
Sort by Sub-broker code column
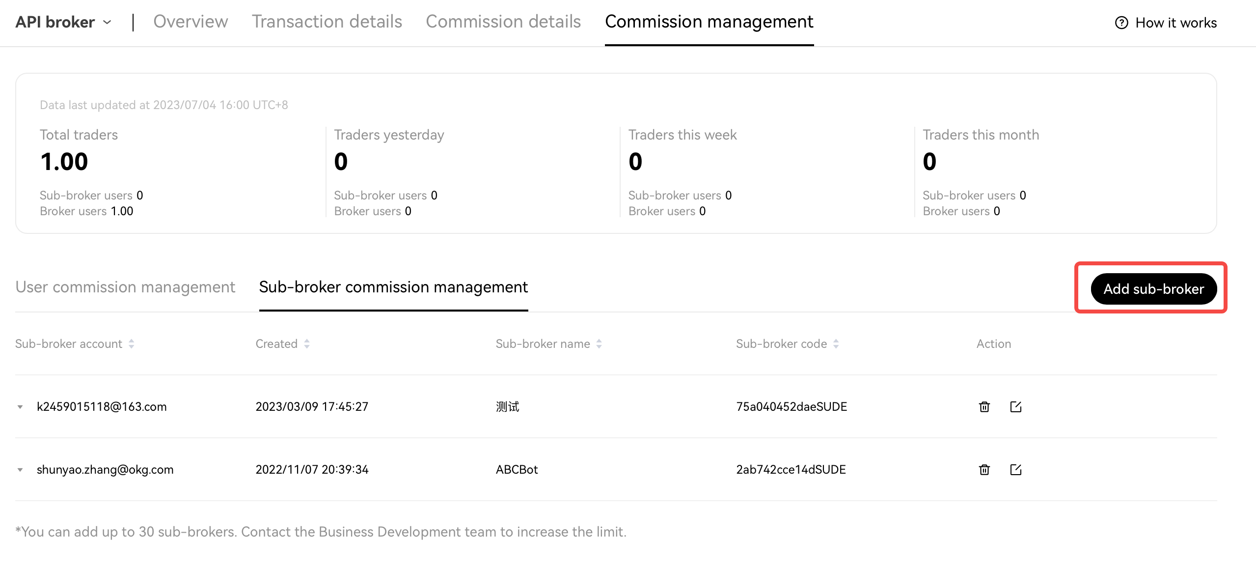point(836,344)
